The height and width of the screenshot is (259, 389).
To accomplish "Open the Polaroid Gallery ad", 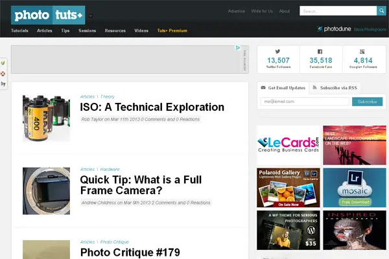I will click(x=289, y=188).
